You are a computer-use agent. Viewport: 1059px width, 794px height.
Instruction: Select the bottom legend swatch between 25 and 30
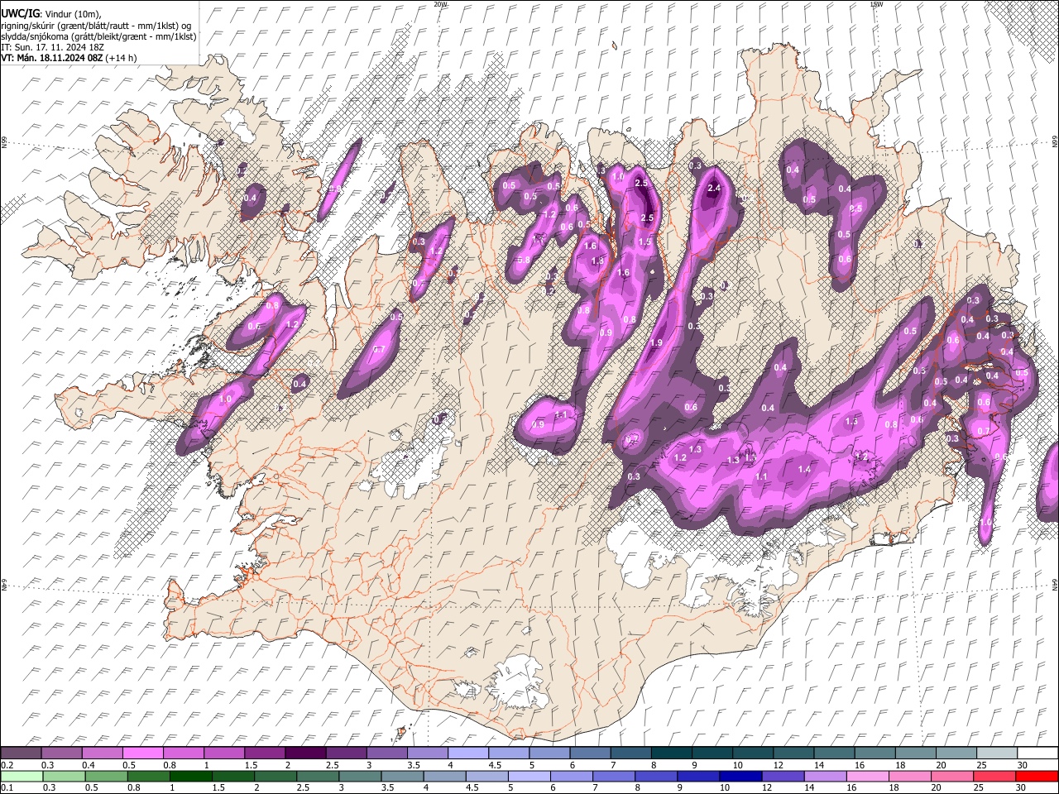(x=993, y=776)
